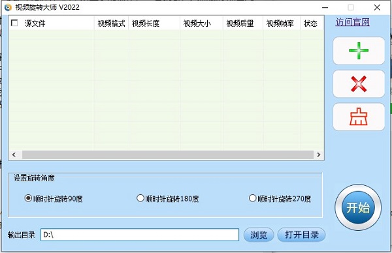Toggle the select-all checkbox beside 源文件
Screen dimensions: 392x253
[x=14, y=23]
